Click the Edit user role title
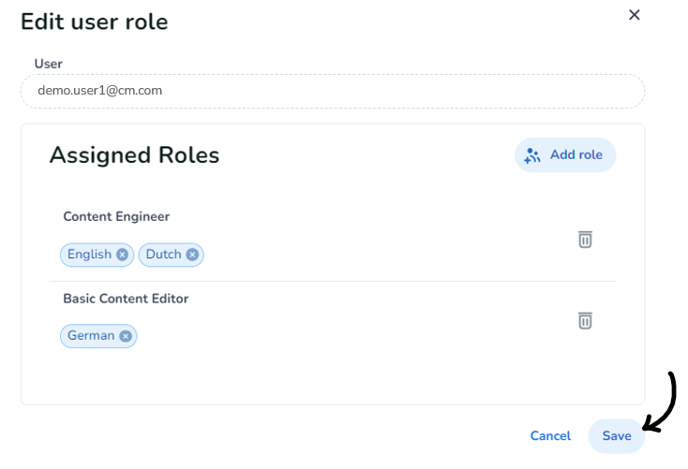 [95, 22]
